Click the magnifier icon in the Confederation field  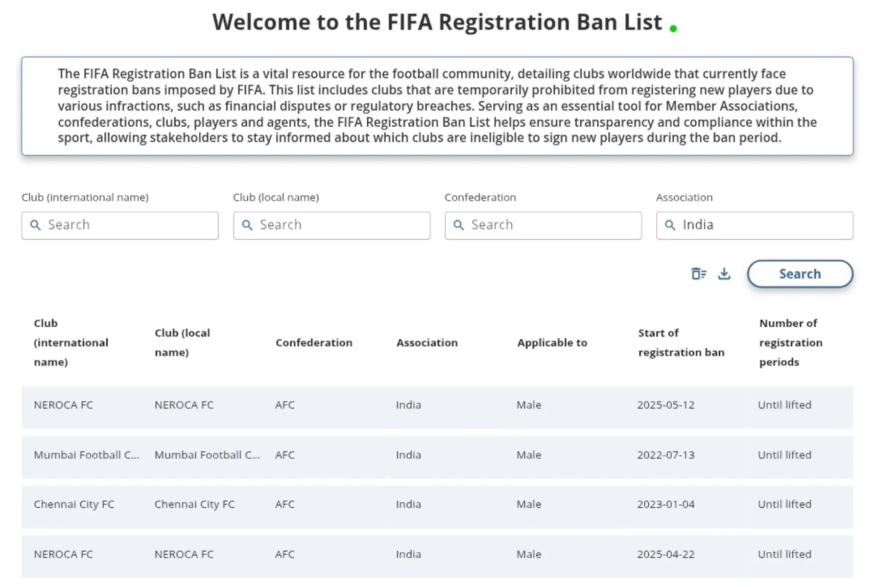click(x=459, y=225)
